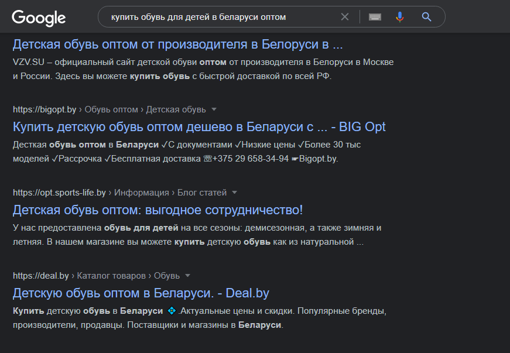Open 'Детская обувь оптом: выгодное сотрудничество!' result
Screen dimensions: 510x353
(158, 210)
